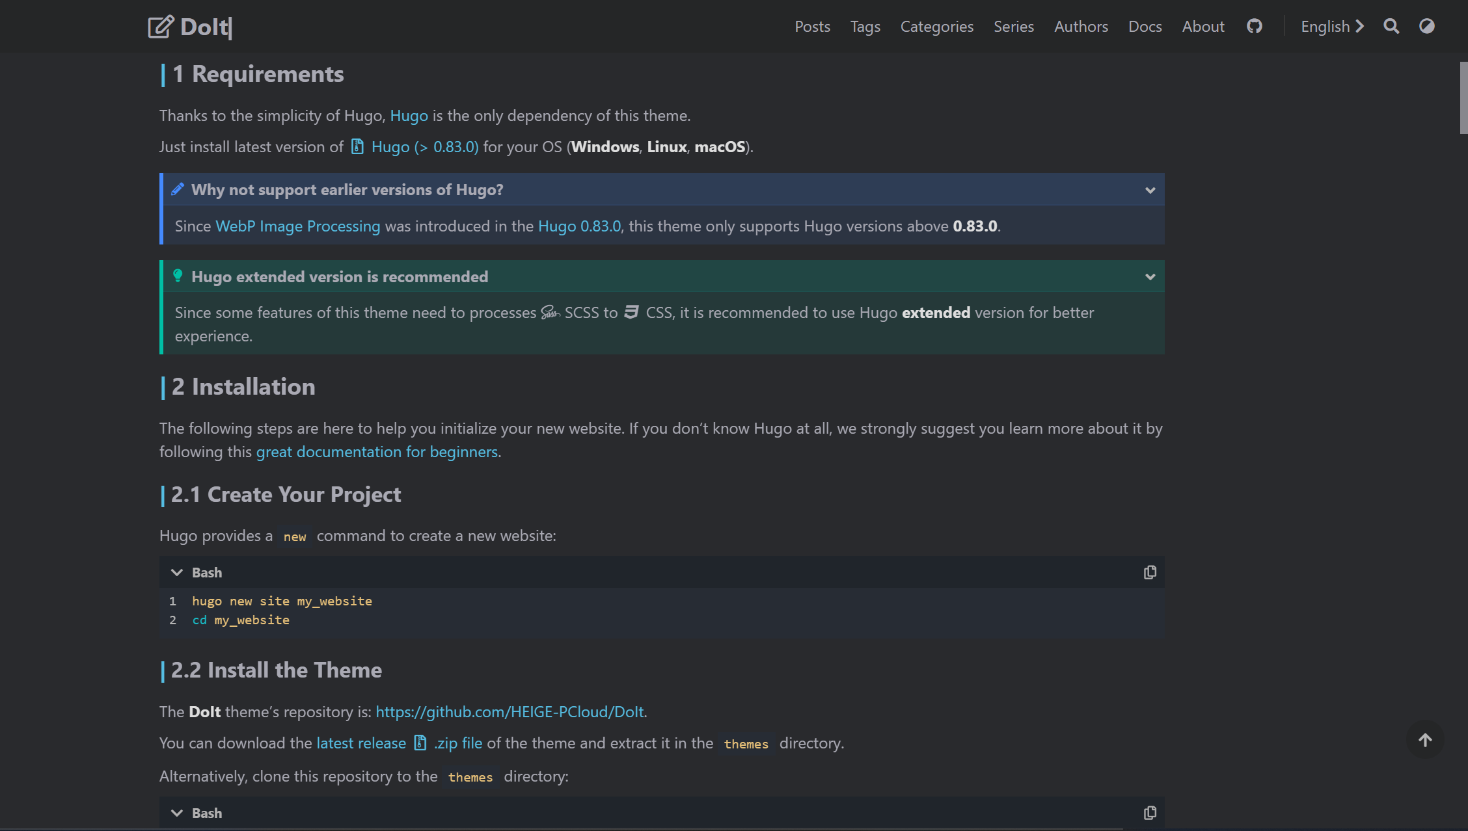This screenshot has width=1468, height=831.
Task: Open the English language dropdown
Action: click(1331, 26)
